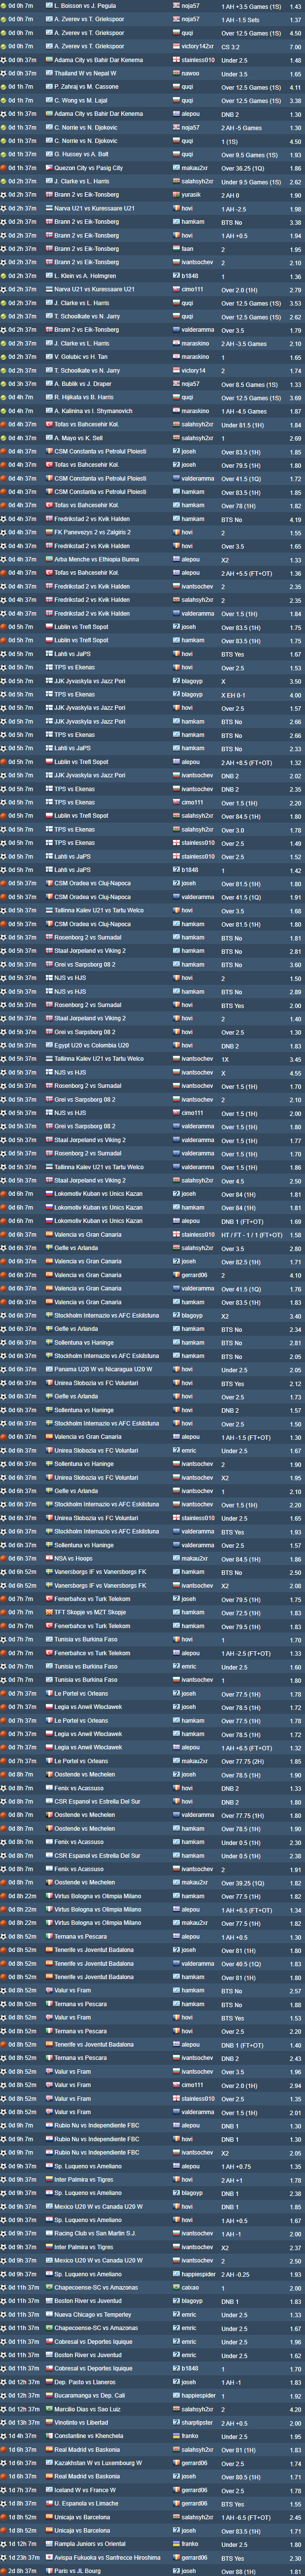This screenshot has width=305, height=2576.
Task: Click the sport icon in NSA vs Hoops row
Action: point(3,1558)
